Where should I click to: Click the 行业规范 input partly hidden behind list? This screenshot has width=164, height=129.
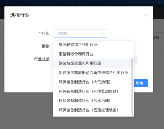tap(136, 59)
